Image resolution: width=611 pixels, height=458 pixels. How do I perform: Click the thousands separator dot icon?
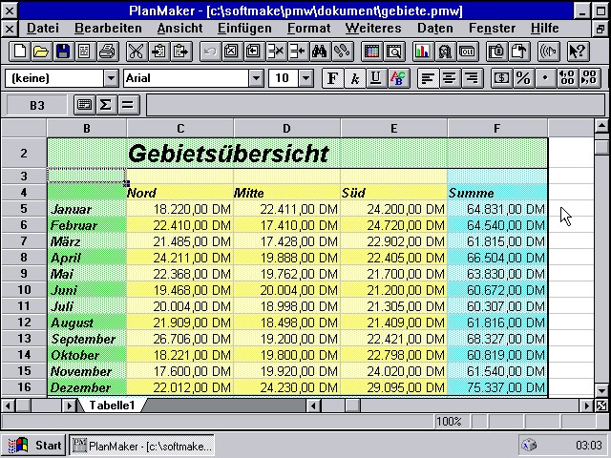tap(545, 78)
